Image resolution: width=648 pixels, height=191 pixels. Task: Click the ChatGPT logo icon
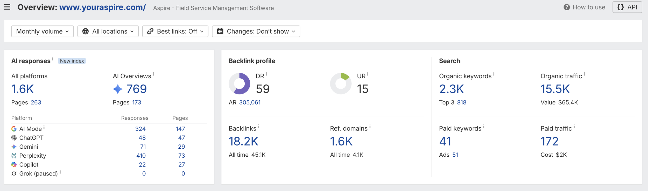point(14,138)
